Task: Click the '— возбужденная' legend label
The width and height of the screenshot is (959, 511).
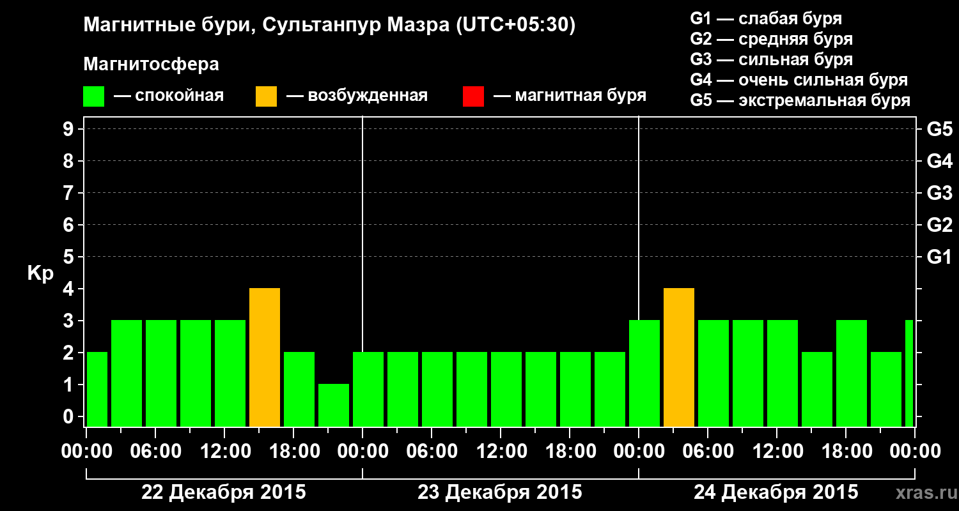Action: (x=357, y=96)
